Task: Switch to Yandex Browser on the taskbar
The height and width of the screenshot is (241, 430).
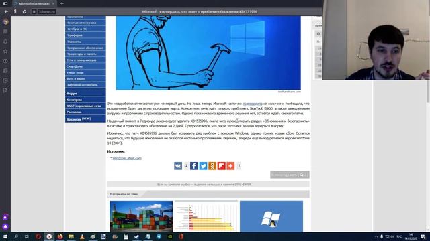Action: coord(49,236)
